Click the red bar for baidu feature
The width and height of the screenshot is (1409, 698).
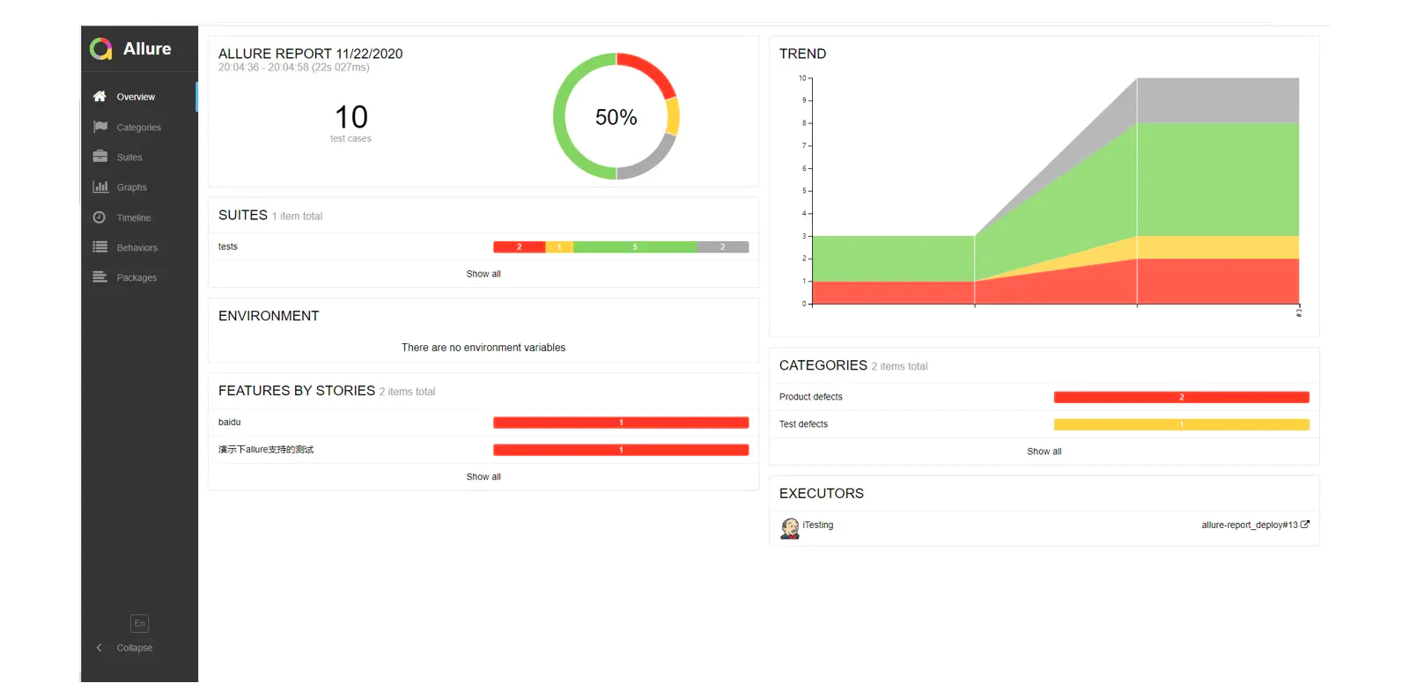pos(621,422)
